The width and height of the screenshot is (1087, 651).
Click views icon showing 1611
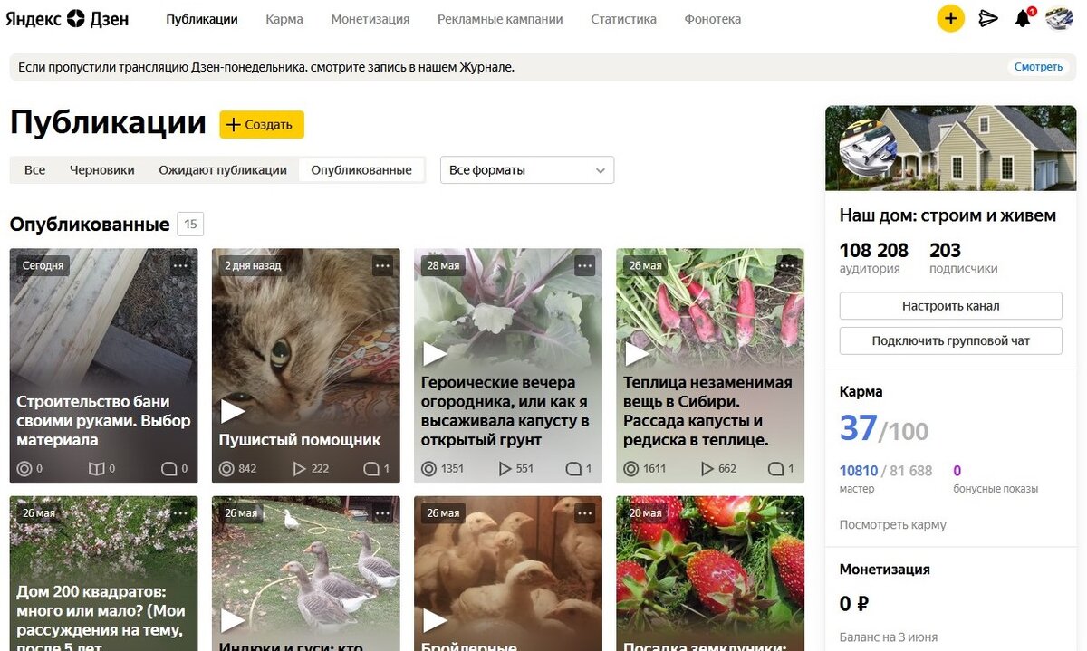click(x=630, y=469)
